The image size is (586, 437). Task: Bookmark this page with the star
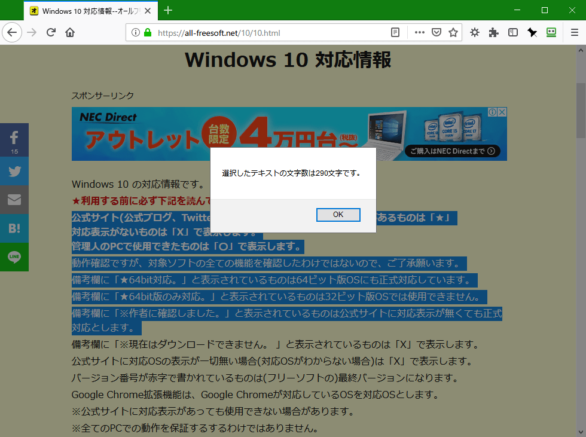[453, 32]
